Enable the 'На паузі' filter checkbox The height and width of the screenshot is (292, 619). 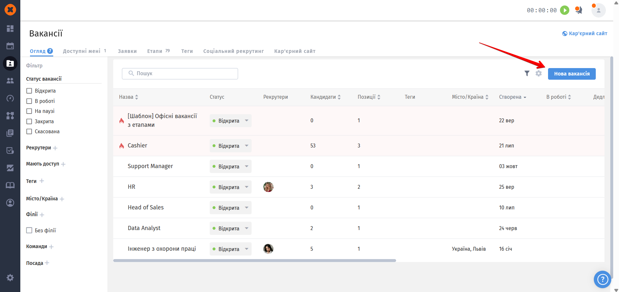click(29, 111)
